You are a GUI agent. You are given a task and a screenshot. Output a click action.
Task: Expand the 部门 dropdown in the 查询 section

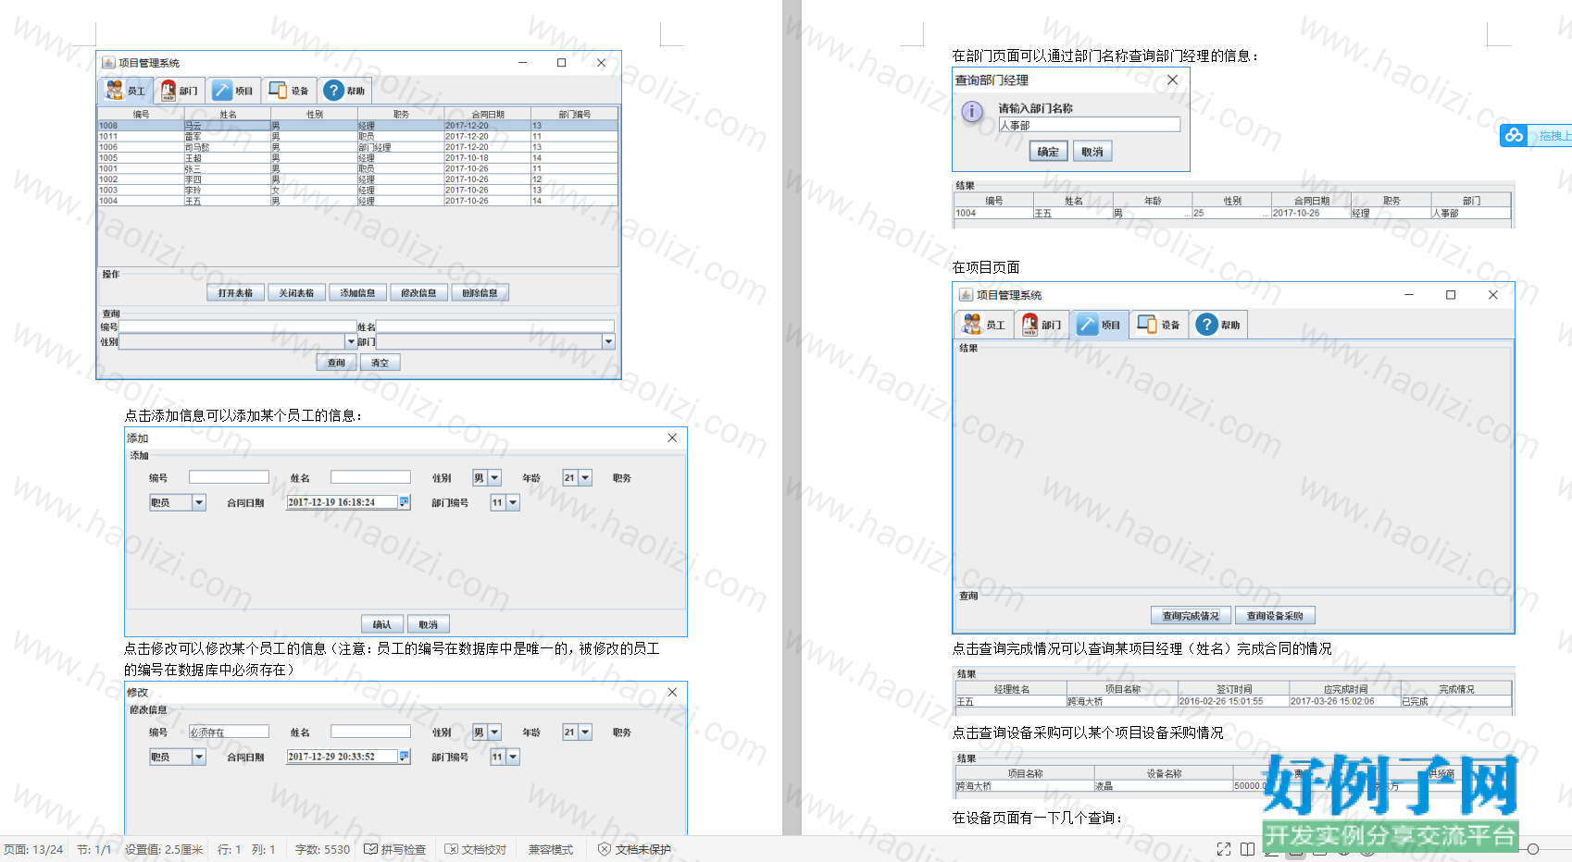(x=608, y=341)
